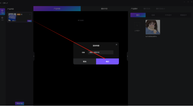Click the plus icon to upload image

point(137,26)
